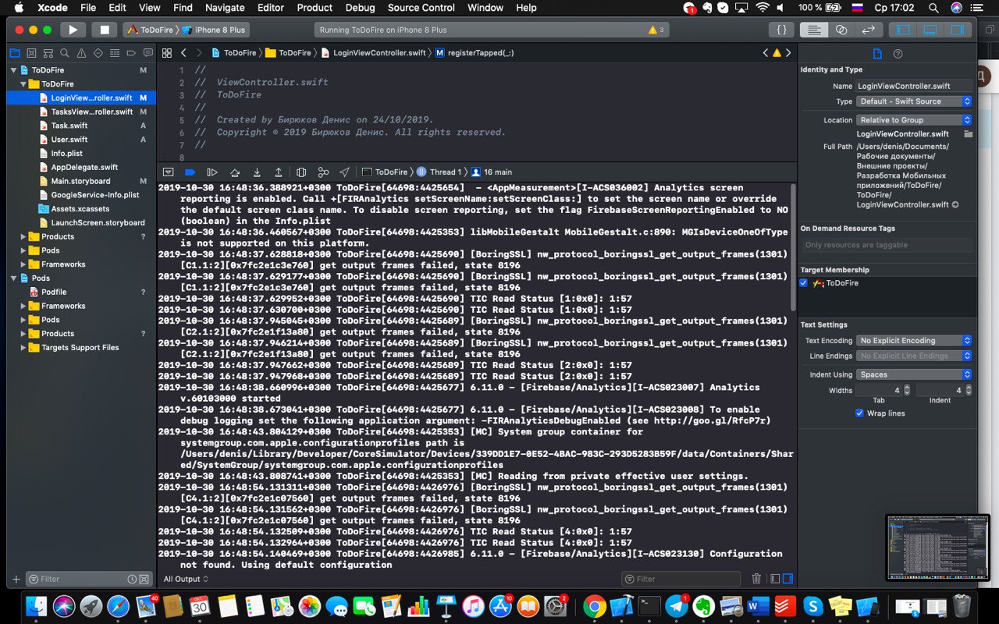Open the Source Control menu

tap(421, 8)
